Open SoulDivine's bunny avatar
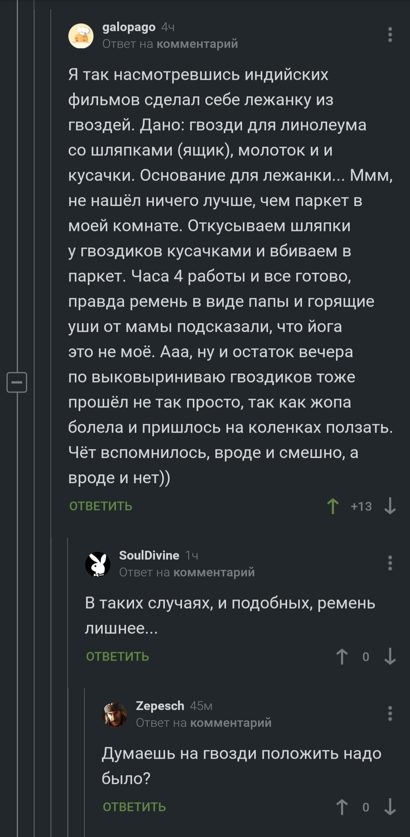This screenshot has height=837, width=410. (x=97, y=564)
